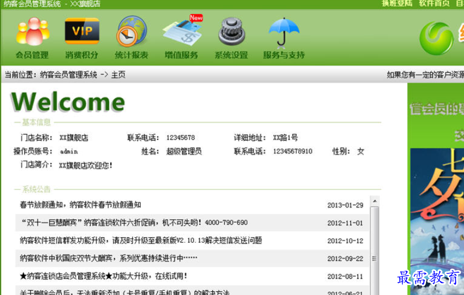
Task: Click the 基本信息 section heading
Action: tap(36, 122)
